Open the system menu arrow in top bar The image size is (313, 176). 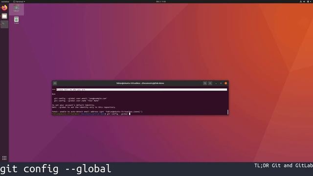coord(311,1)
